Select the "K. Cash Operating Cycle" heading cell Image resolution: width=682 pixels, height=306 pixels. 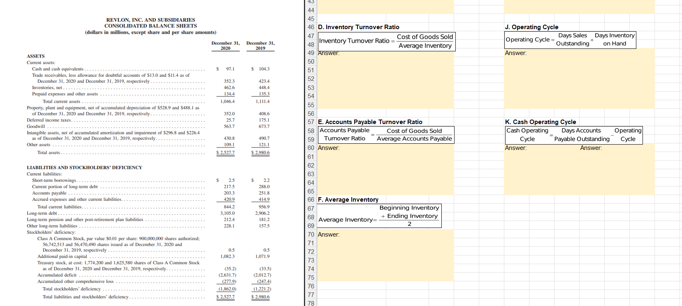point(540,122)
